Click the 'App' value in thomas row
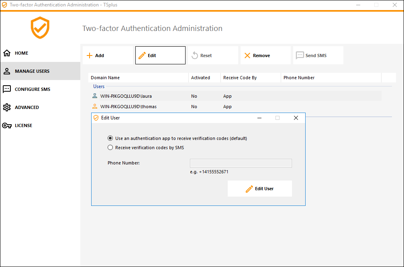Viewport: 404px width, 267px height. 227,107
